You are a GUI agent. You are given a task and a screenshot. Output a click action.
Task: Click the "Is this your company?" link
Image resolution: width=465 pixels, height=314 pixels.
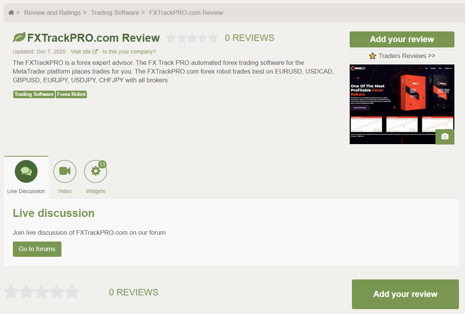(x=129, y=52)
